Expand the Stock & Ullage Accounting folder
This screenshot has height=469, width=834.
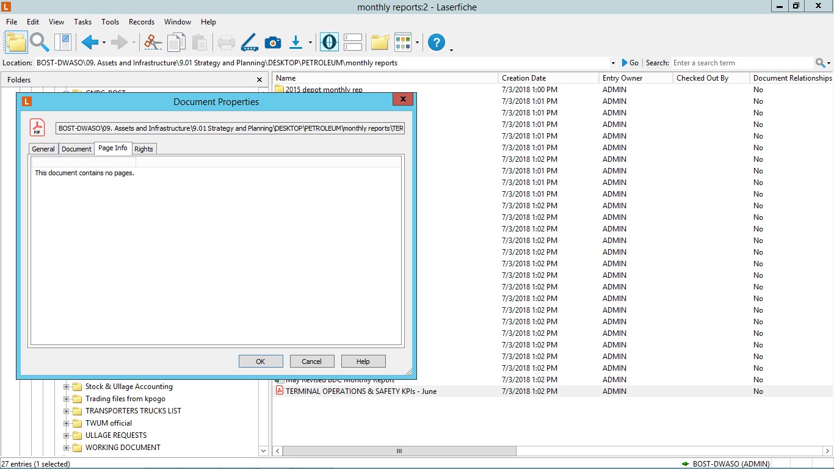(x=67, y=387)
